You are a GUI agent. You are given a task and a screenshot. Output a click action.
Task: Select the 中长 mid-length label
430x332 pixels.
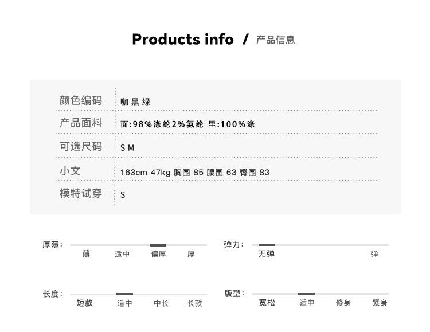pyautogui.click(x=161, y=303)
